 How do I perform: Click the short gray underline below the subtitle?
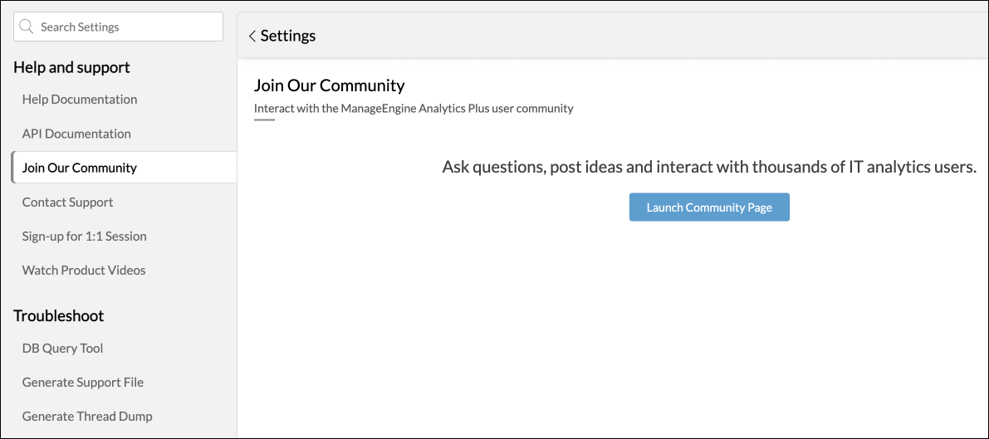tap(264, 120)
